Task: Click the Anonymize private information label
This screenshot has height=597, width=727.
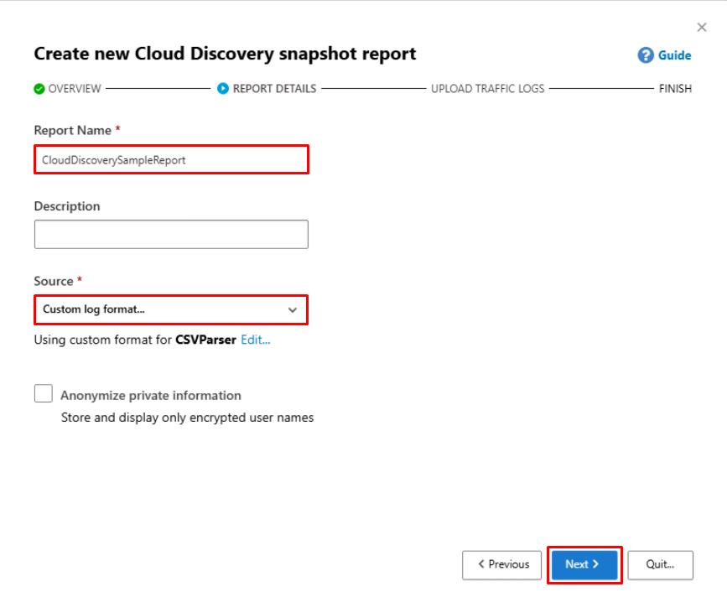Action: 150,395
